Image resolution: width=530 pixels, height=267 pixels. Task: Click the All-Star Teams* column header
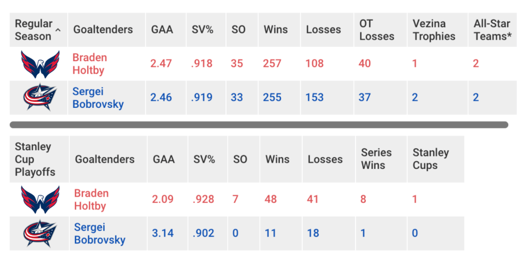[492, 30]
